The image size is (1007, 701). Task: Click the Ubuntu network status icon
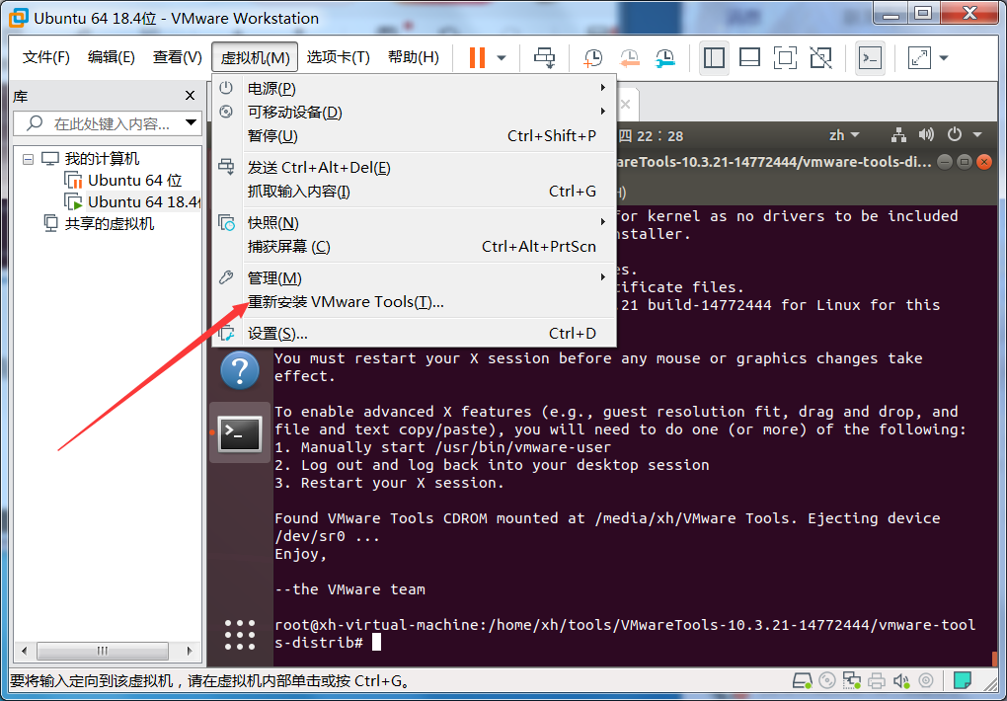(899, 135)
